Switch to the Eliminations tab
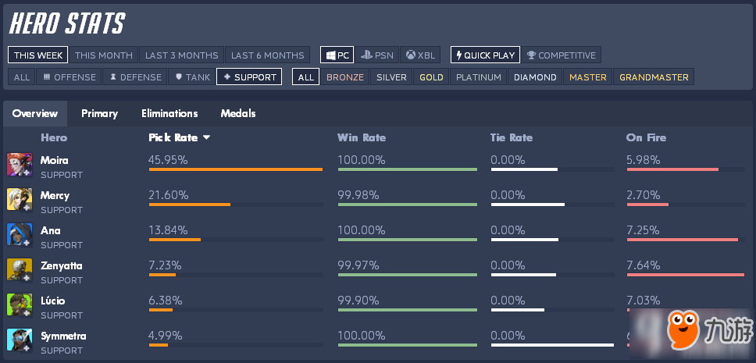 169,113
